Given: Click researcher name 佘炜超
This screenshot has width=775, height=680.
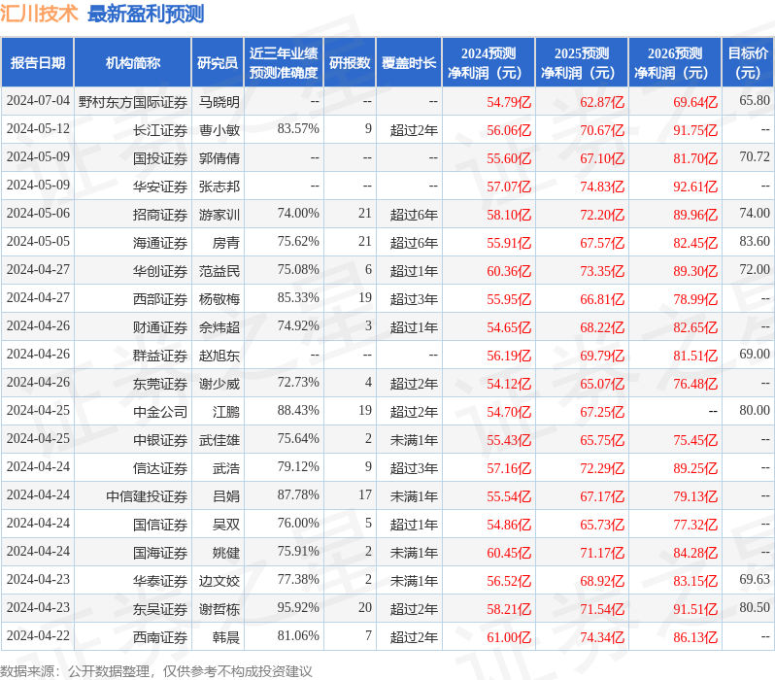Looking at the screenshot, I should click(219, 327).
